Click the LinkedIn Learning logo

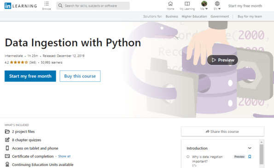pyautogui.click(x=21, y=6)
